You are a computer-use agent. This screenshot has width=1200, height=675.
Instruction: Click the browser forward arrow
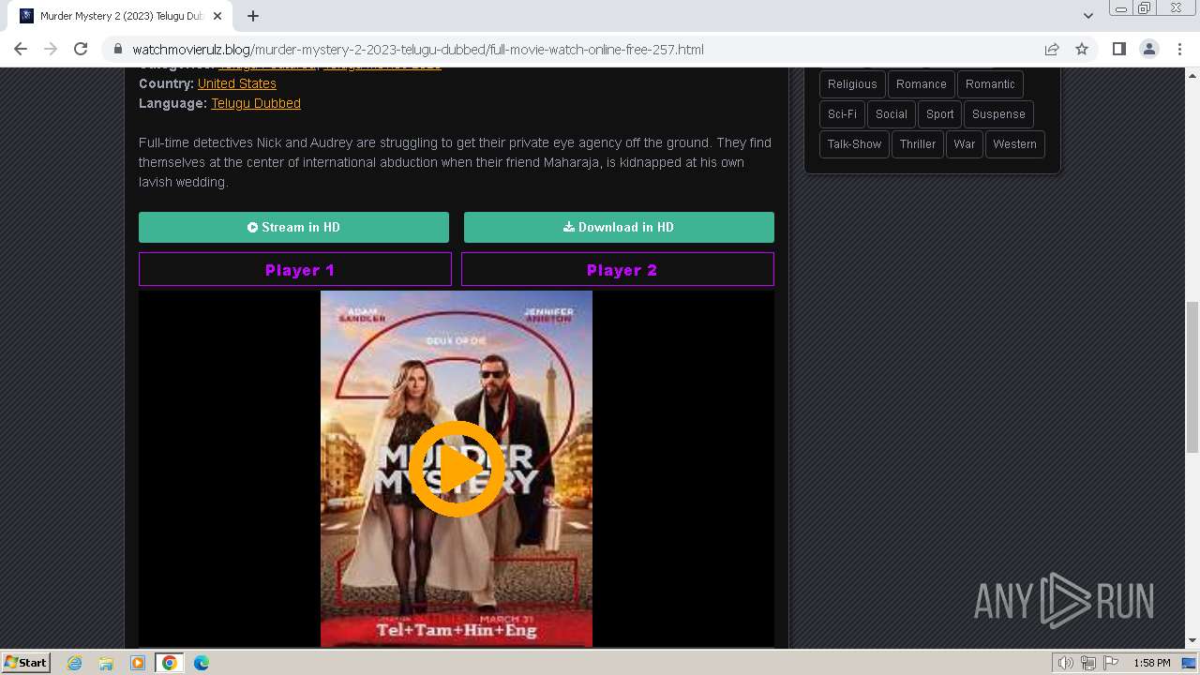coord(51,49)
